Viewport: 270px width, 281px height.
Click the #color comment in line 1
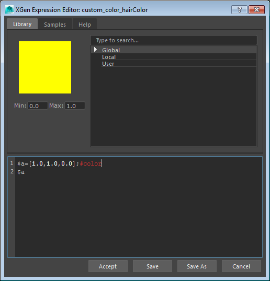[x=91, y=163]
